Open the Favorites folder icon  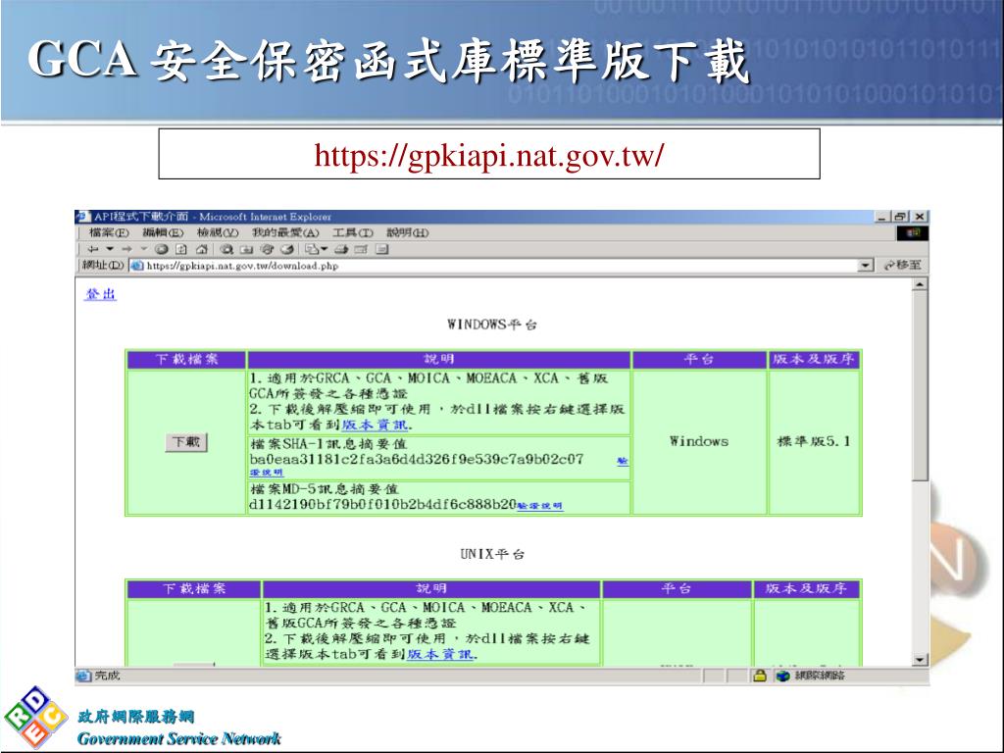[246, 249]
